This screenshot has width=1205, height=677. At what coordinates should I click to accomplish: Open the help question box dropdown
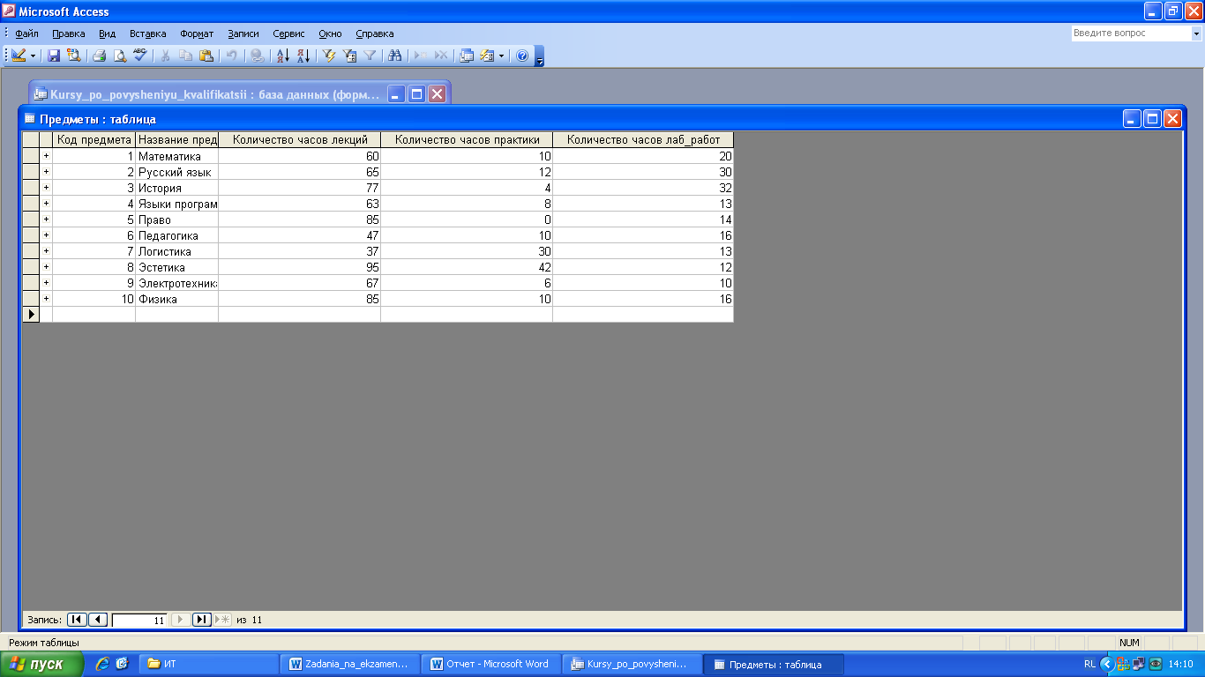coord(1196,33)
